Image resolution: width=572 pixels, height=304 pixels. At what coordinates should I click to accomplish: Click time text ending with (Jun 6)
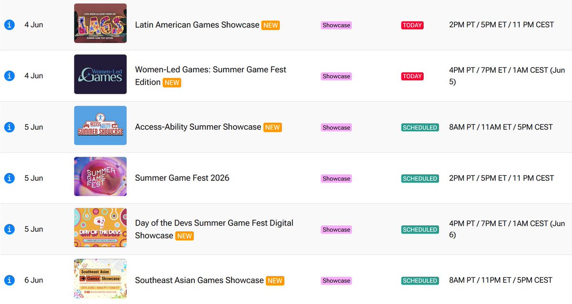pyautogui.click(x=507, y=229)
